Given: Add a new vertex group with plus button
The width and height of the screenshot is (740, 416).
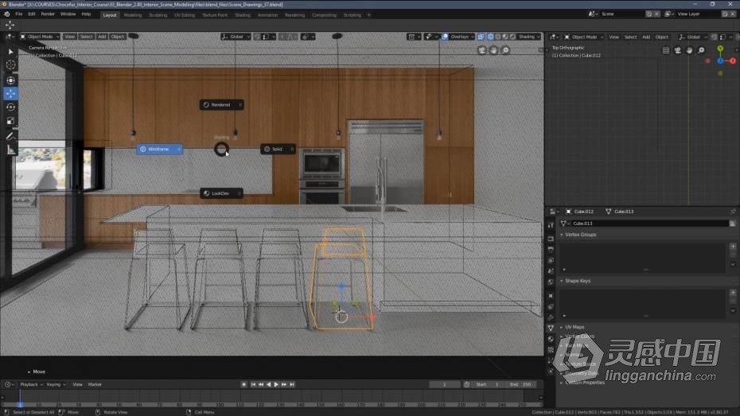Looking at the screenshot, I should point(733,247).
